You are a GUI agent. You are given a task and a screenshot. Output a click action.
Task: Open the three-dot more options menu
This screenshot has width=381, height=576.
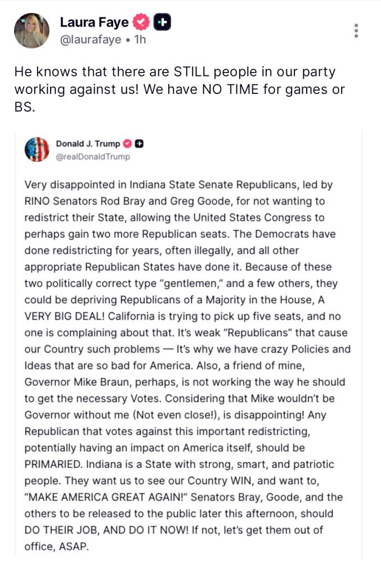[356, 31]
